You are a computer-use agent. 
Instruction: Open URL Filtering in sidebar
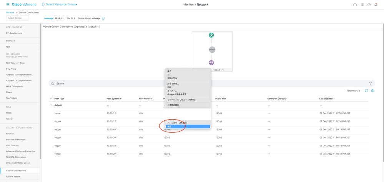(x=12, y=145)
